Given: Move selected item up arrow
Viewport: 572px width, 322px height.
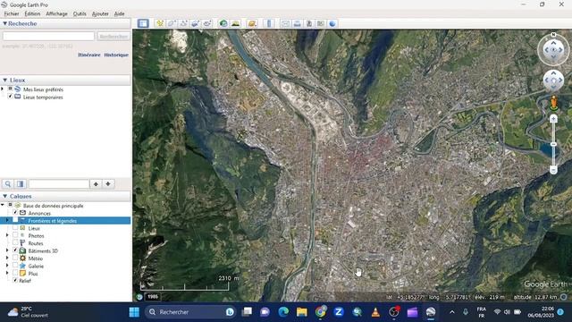Looking at the screenshot, I should pos(96,183).
